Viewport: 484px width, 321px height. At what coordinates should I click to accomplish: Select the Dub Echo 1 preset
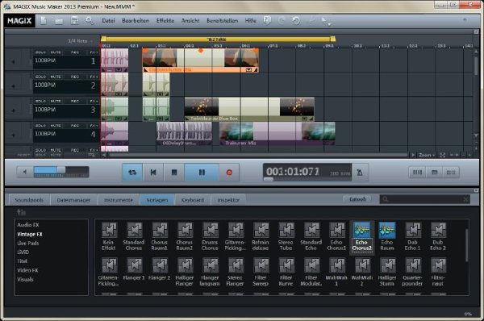pos(413,230)
